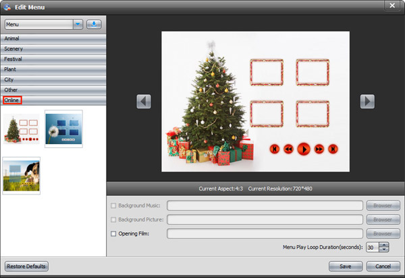Select the Scenery category
This screenshot has width=405, height=278.
pyautogui.click(x=53, y=48)
